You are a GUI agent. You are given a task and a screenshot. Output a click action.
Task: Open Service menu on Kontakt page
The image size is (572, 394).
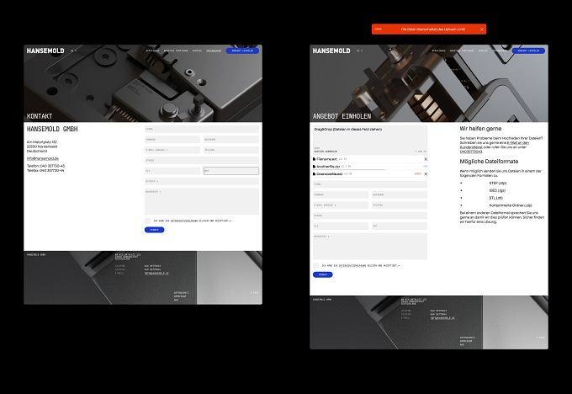click(197, 51)
